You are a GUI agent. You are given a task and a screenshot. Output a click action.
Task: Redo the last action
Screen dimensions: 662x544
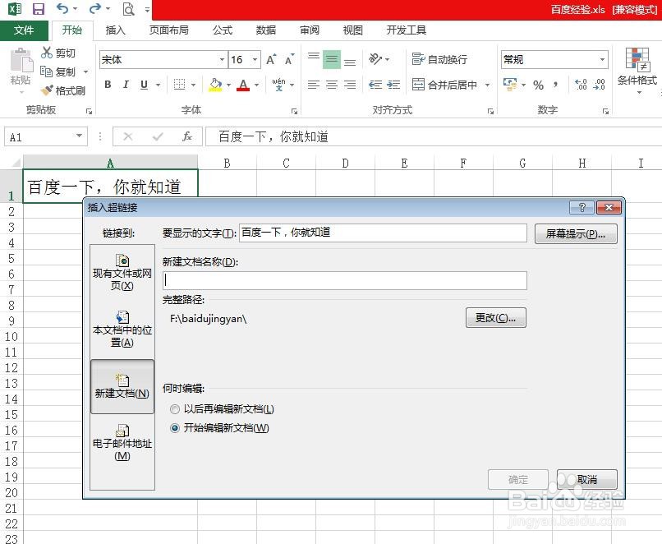[x=95, y=8]
